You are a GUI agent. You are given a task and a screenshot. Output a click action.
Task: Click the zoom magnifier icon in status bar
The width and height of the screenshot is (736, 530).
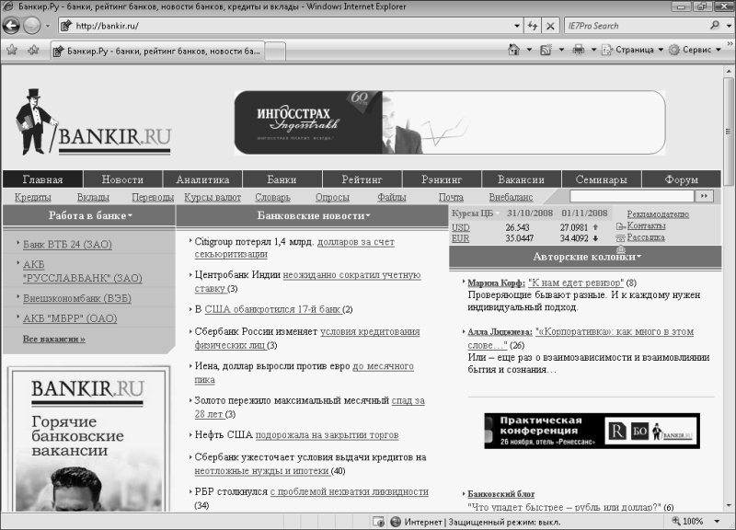pos(676,521)
